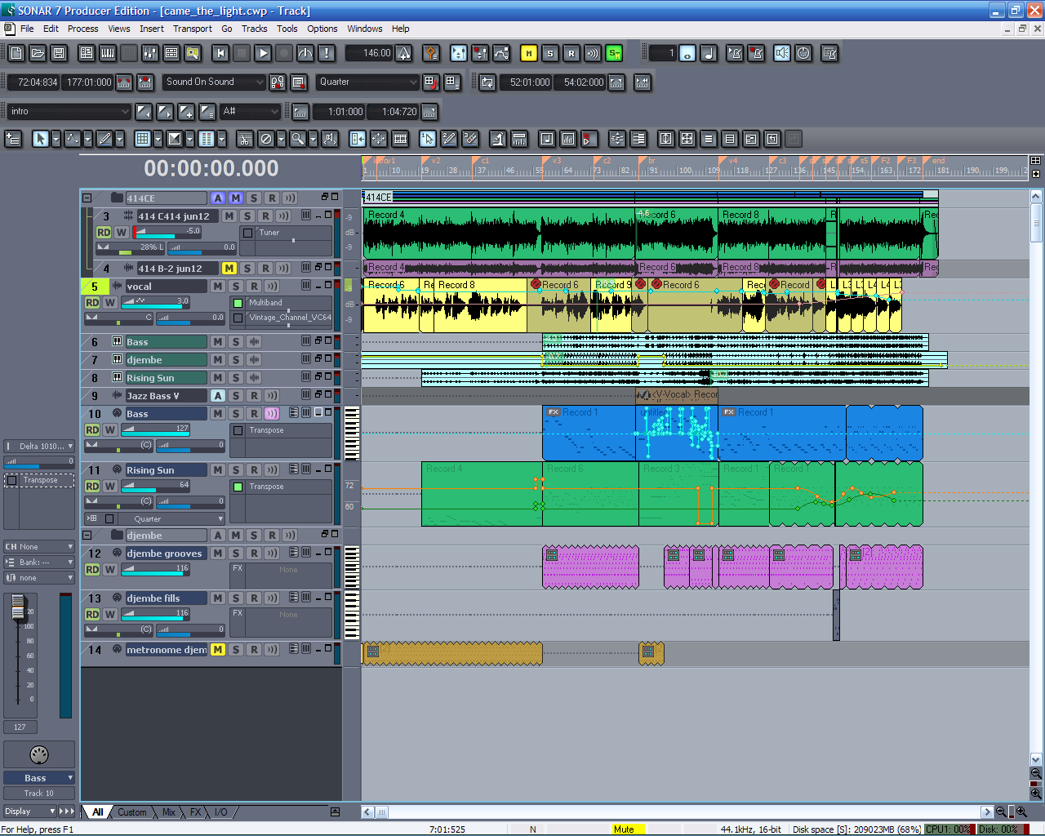Click the set loop to selection icon
Viewport: 1045px width, 836px height.
pyautogui.click(x=616, y=82)
